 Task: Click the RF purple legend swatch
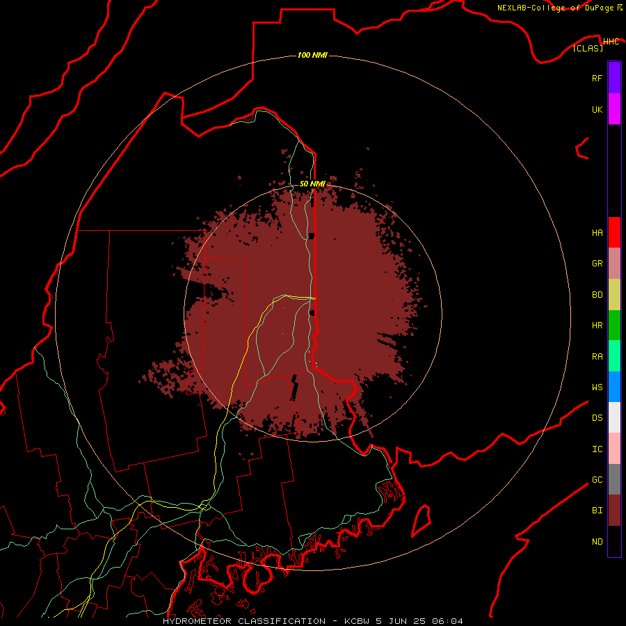(614, 78)
